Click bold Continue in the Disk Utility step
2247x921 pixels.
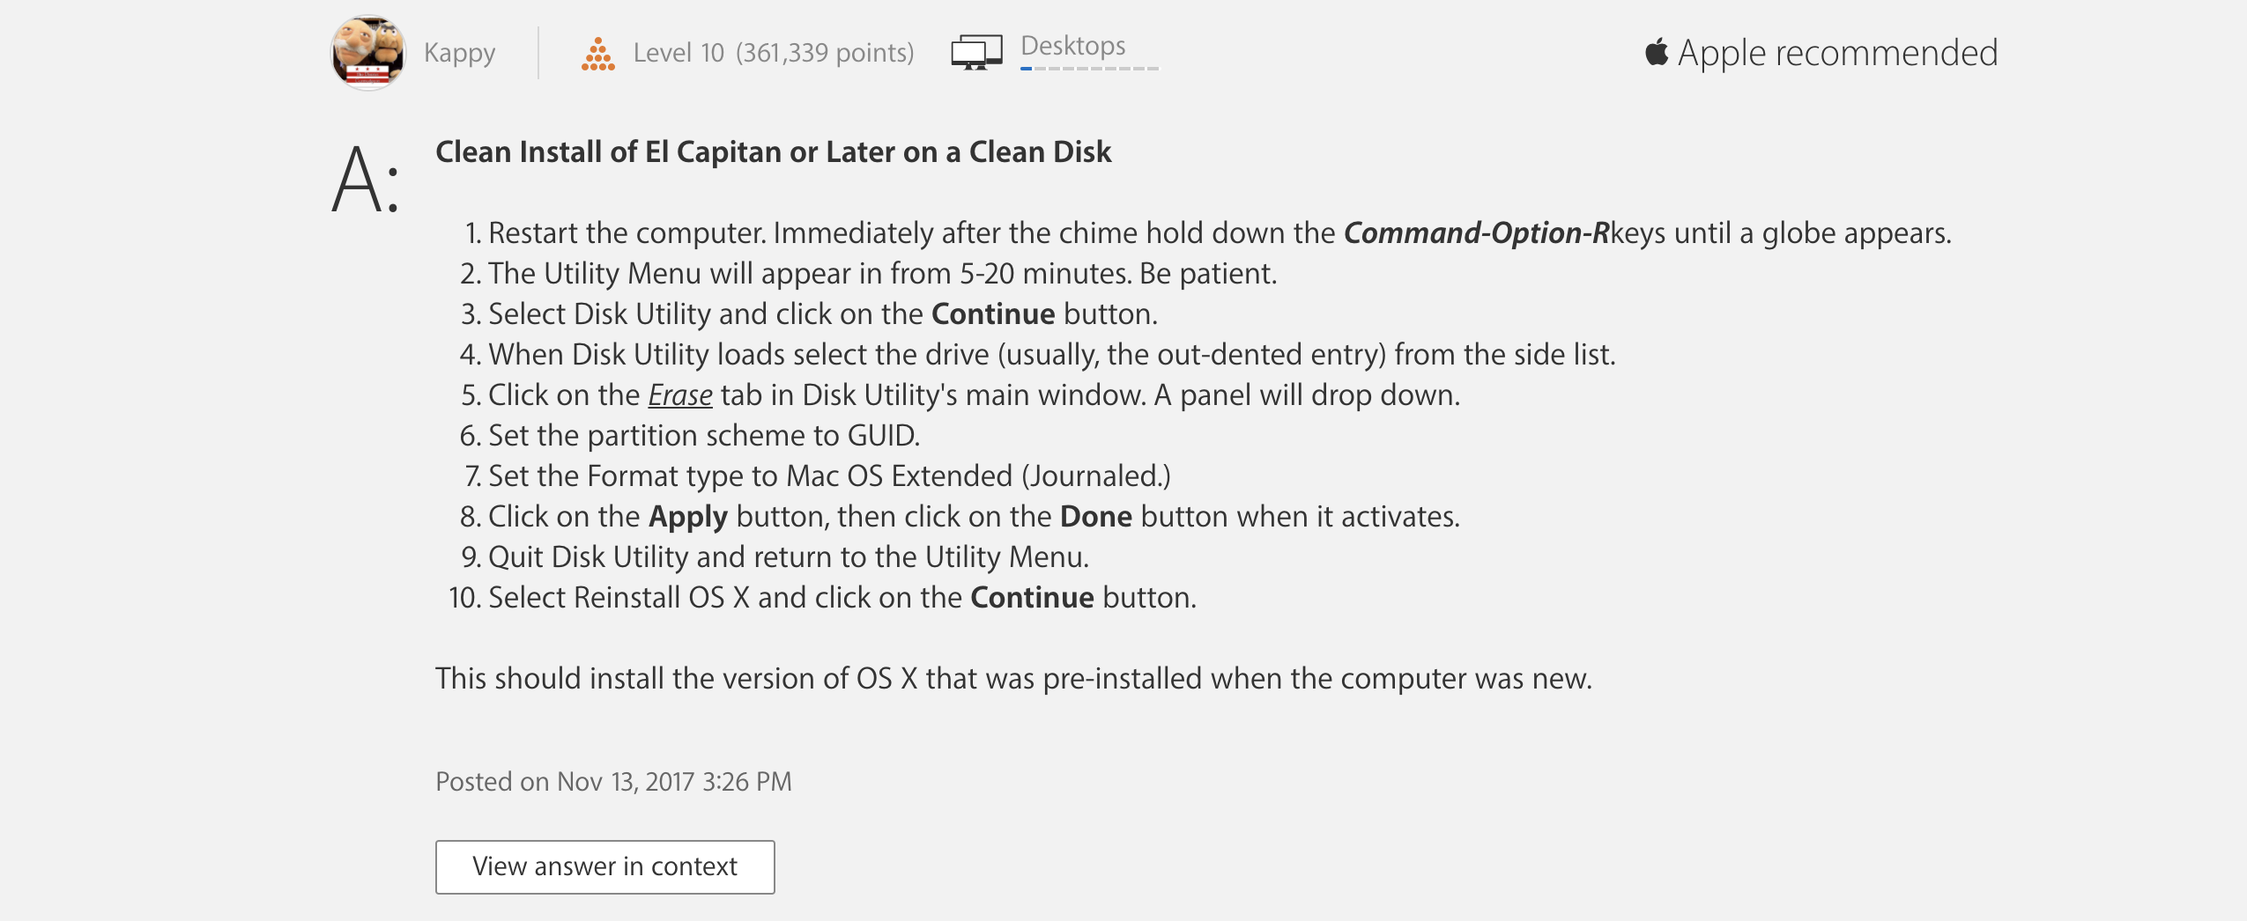click(x=993, y=314)
